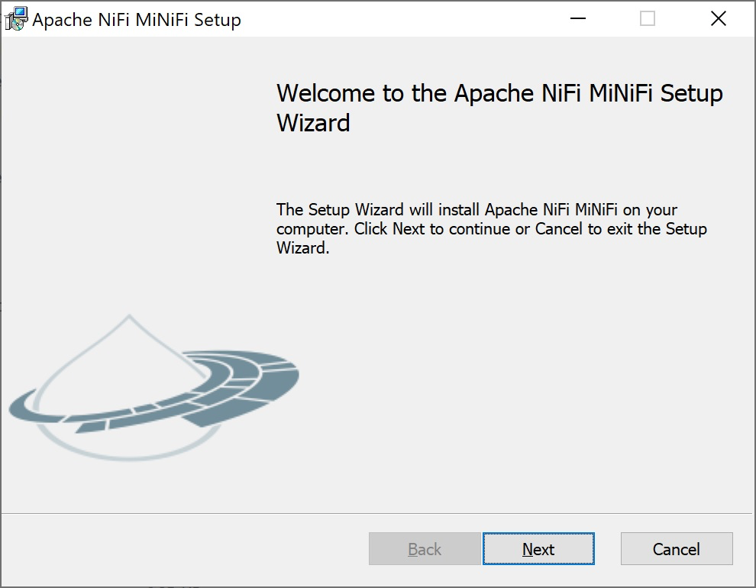The width and height of the screenshot is (756, 588).
Task: Click the dark curved swoosh on the logo
Action: click(x=252, y=382)
